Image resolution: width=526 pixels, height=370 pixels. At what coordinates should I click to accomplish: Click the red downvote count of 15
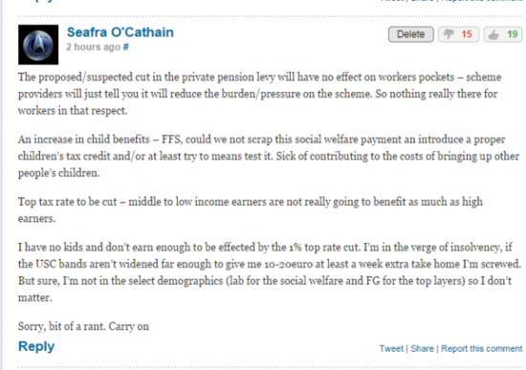pyautogui.click(x=467, y=34)
